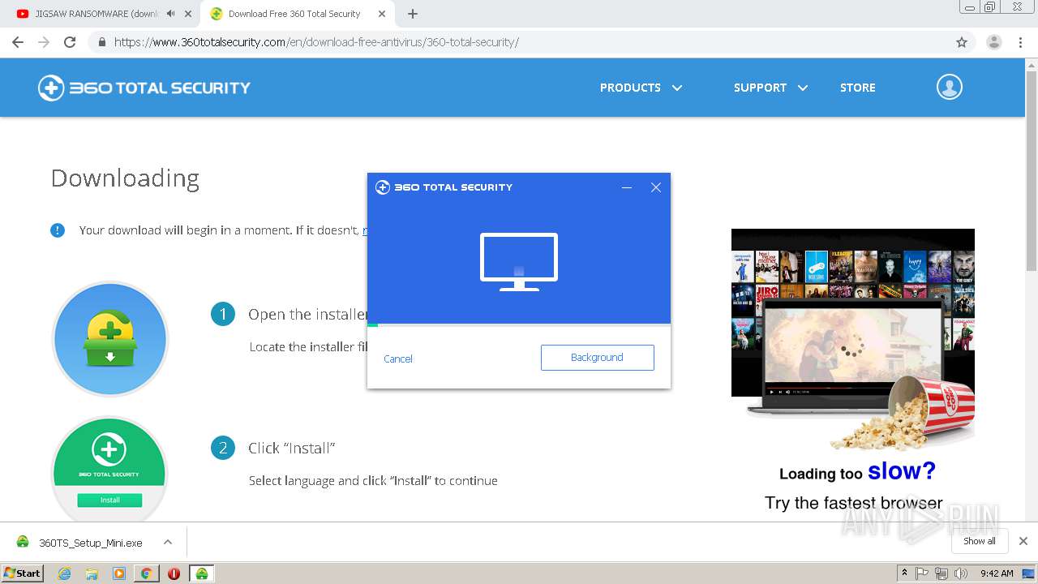
Task: Open the user account icon in site header
Action: [950, 87]
